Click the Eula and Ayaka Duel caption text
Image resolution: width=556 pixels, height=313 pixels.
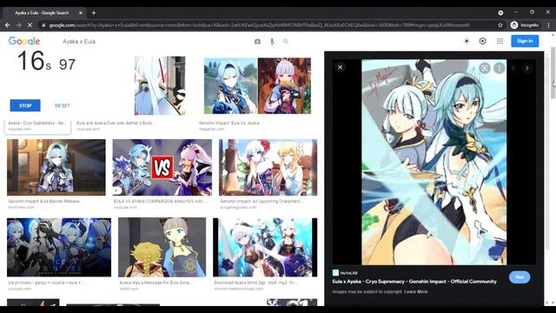[x=116, y=123]
